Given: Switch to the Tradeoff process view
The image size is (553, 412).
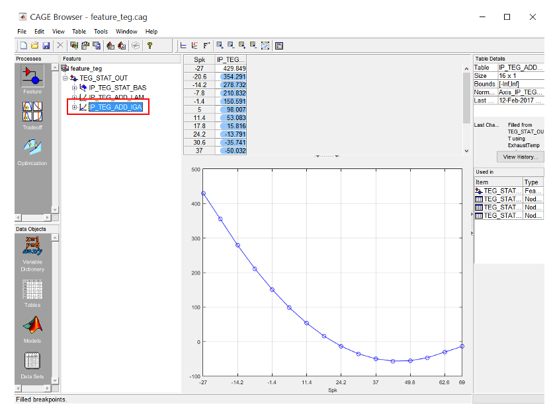Looking at the screenshot, I should (32, 116).
